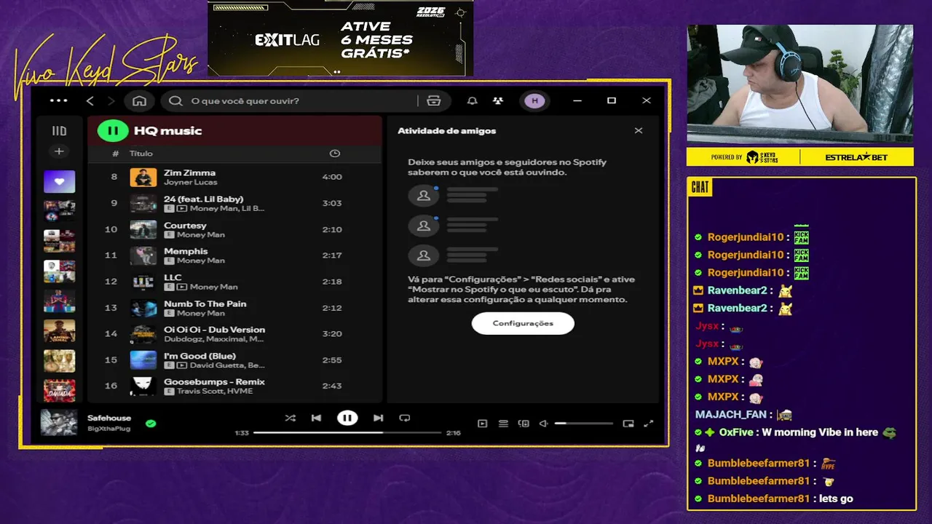Select the 'LLC' track title
The width and height of the screenshot is (932, 524).
point(173,277)
